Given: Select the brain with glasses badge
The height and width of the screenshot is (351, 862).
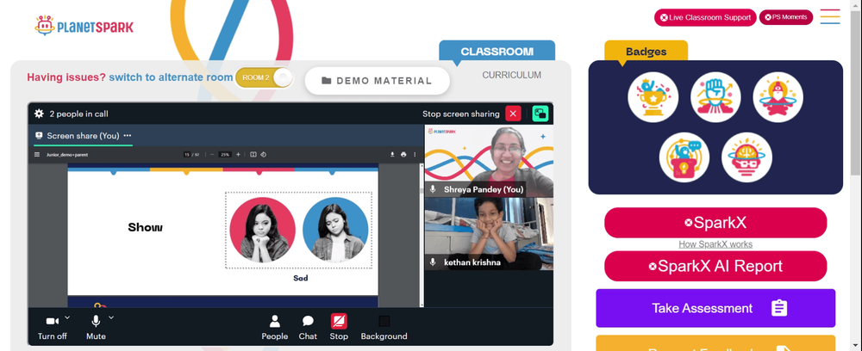Looking at the screenshot, I should (747, 157).
